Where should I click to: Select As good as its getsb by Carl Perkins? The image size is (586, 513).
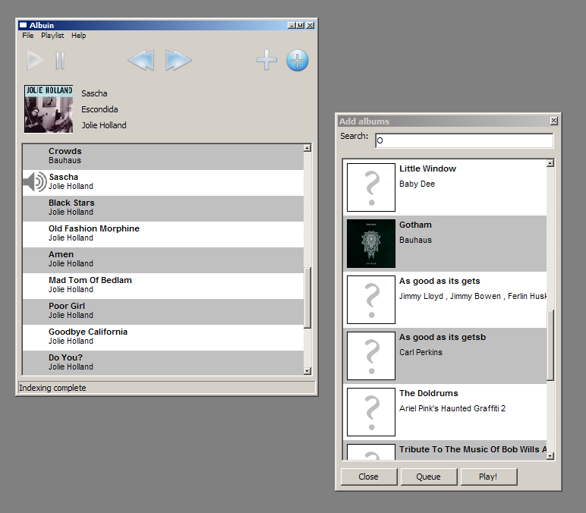[x=445, y=356]
